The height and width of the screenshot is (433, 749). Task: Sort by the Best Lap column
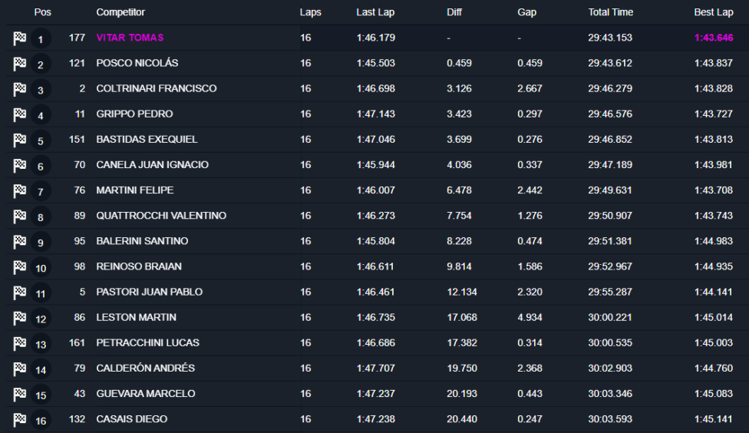point(713,12)
